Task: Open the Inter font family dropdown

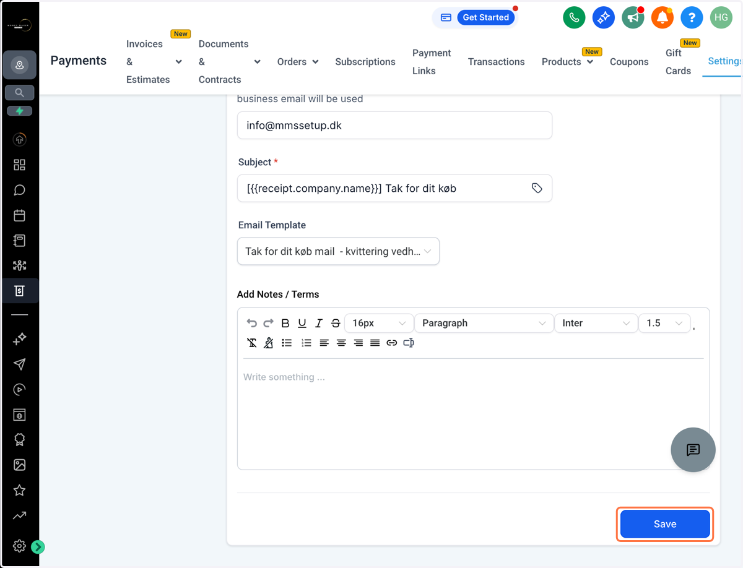Action: pyautogui.click(x=596, y=323)
